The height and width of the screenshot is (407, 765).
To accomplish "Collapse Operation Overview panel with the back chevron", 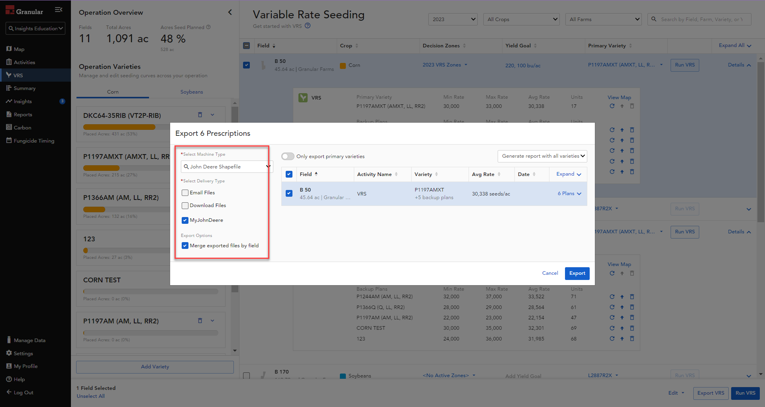I will (230, 12).
